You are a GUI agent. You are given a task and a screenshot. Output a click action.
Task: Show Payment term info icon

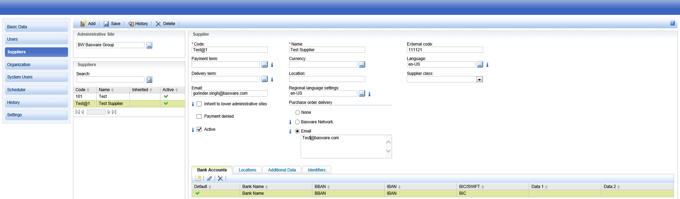272,65
